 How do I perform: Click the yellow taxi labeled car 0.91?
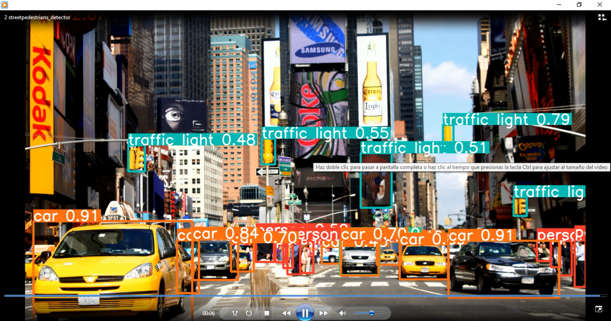[x=110, y=258]
